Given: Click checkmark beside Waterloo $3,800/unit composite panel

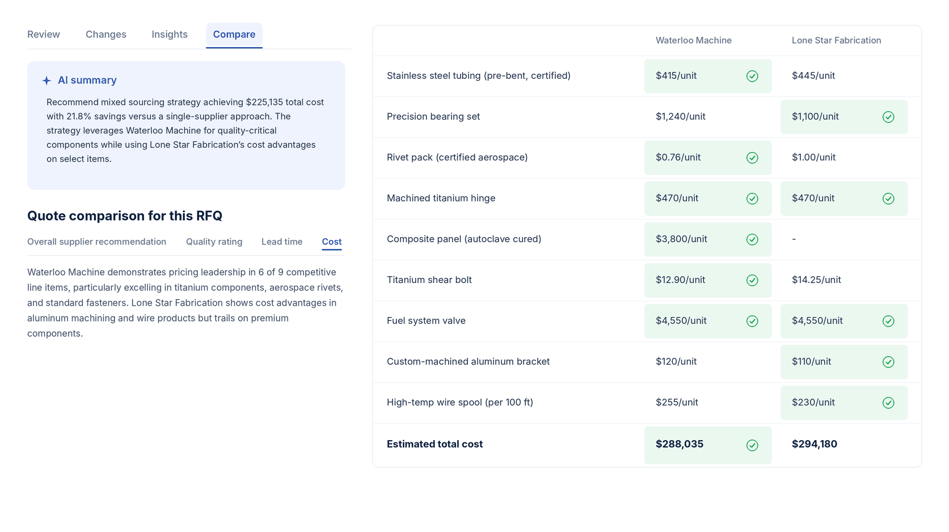Looking at the screenshot, I should 752,239.
